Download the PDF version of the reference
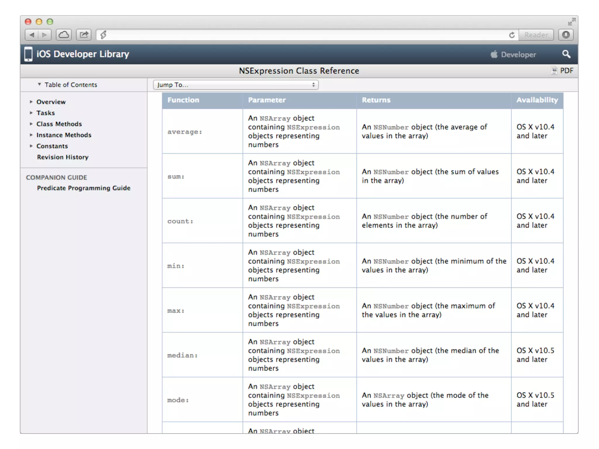The width and height of the screenshot is (599, 449). click(563, 71)
